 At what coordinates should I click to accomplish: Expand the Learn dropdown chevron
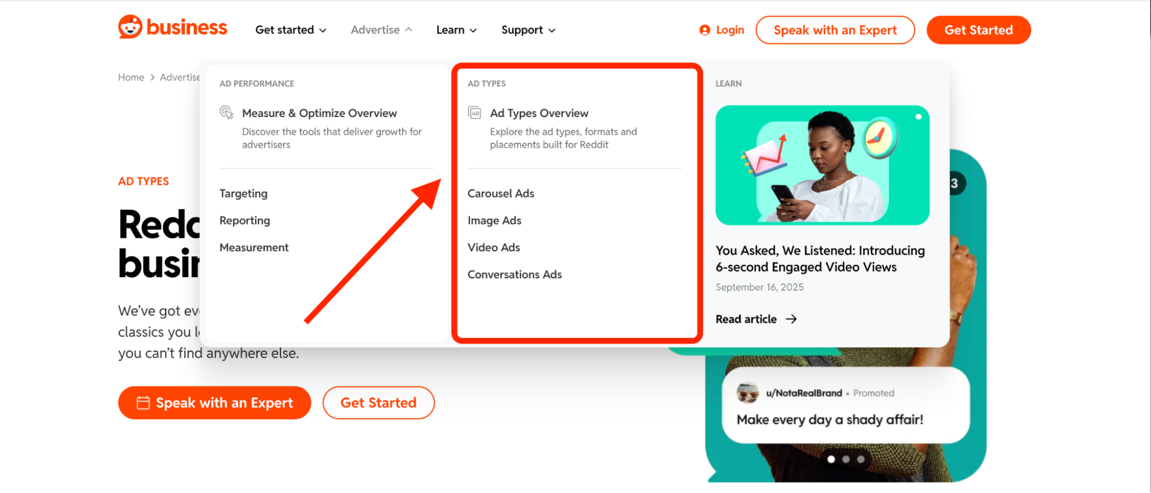(x=473, y=31)
